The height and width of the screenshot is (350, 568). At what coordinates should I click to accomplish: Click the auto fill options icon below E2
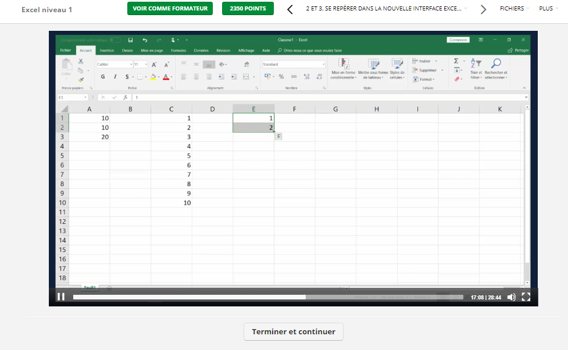tap(278, 137)
